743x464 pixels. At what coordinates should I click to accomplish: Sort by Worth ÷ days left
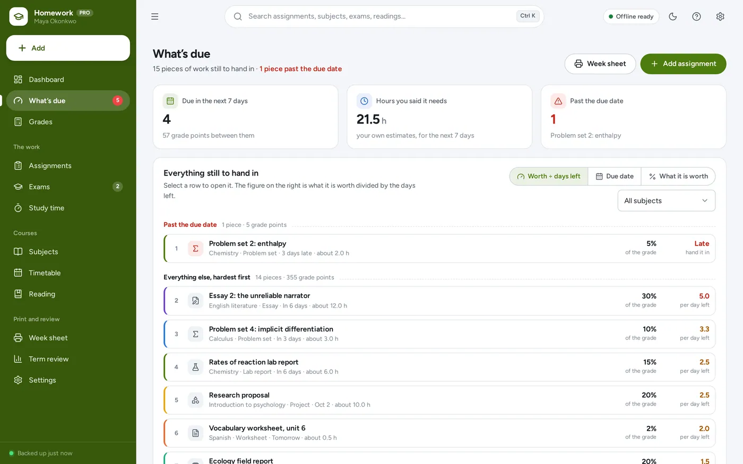pyautogui.click(x=549, y=176)
